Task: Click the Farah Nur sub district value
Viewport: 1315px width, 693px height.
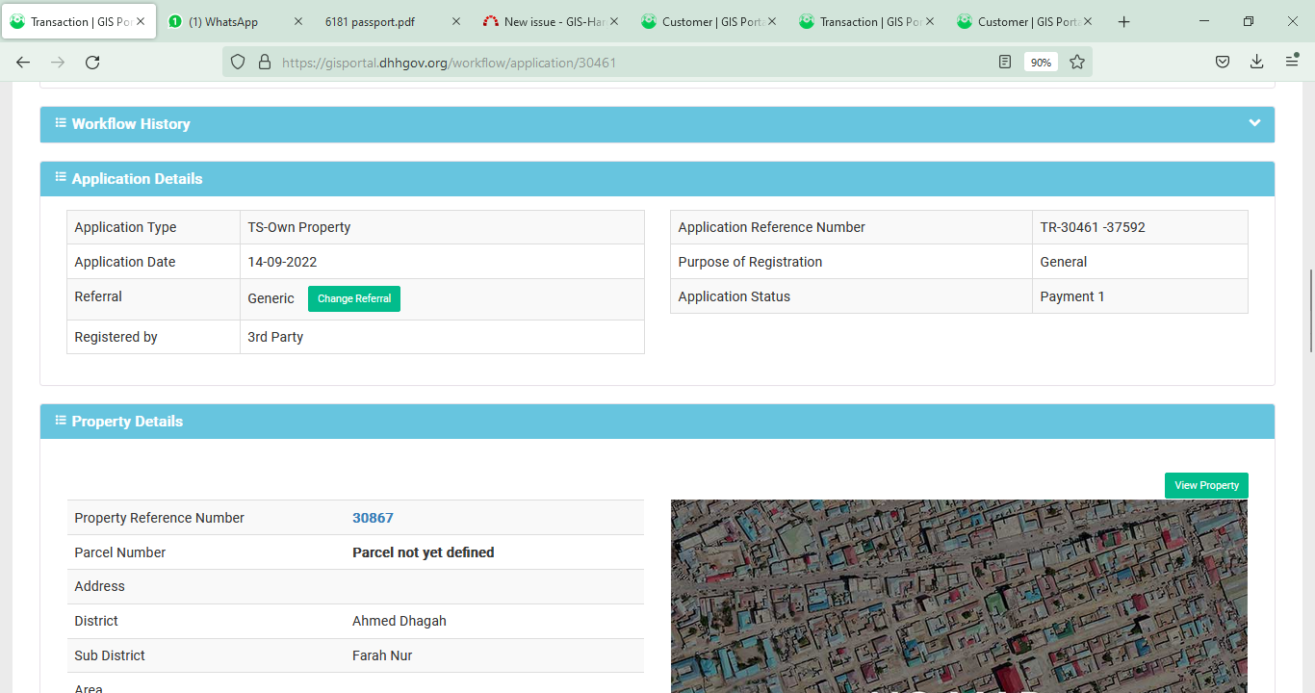Action: click(x=382, y=655)
